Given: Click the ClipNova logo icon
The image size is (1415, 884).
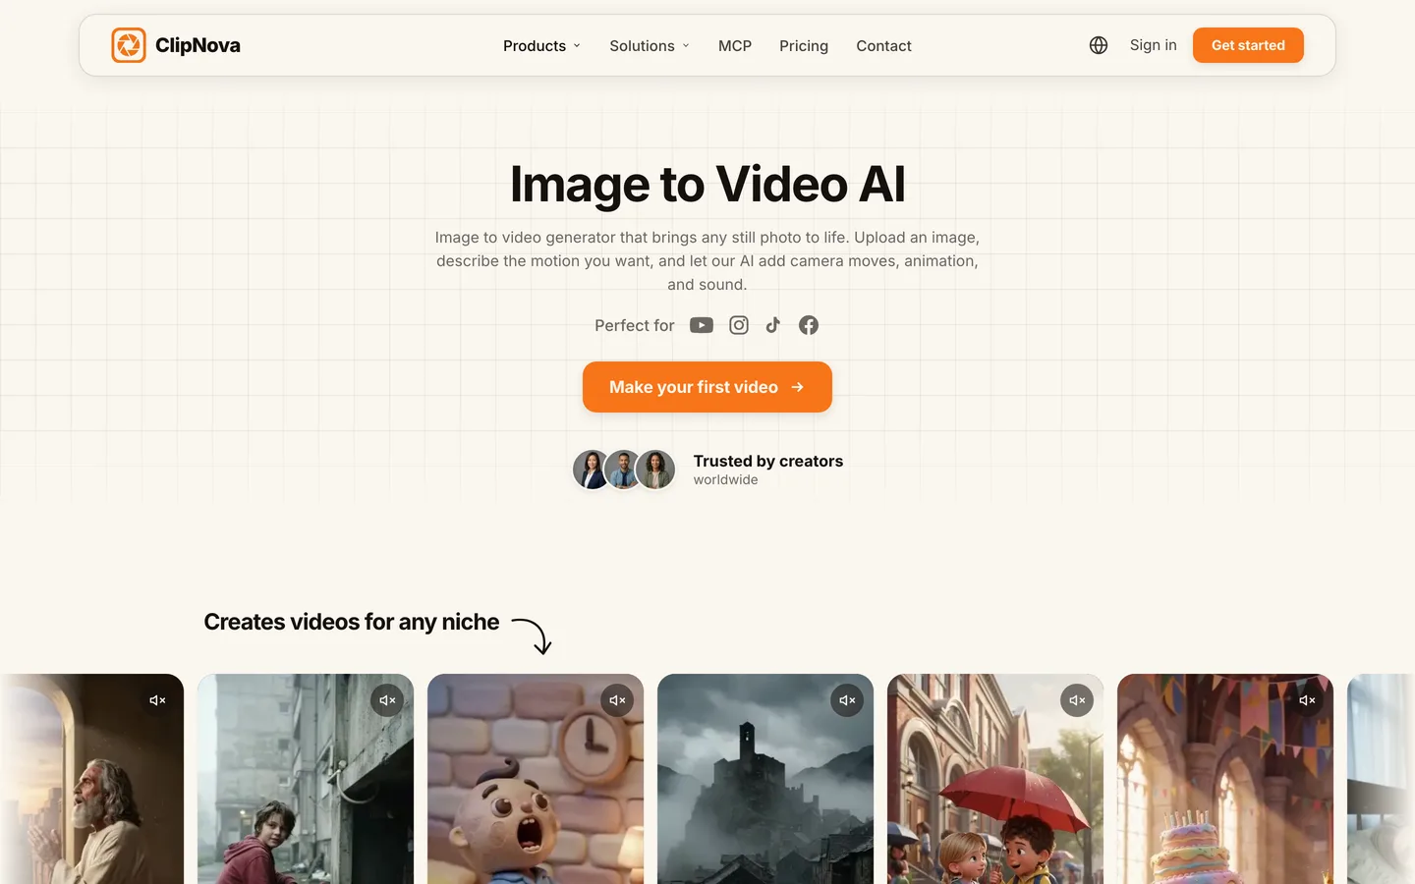Looking at the screenshot, I should 129,45.
